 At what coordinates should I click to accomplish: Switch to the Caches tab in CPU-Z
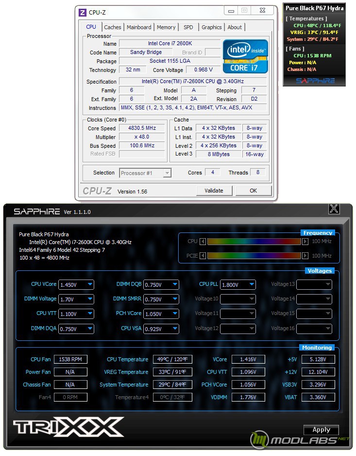113,27
